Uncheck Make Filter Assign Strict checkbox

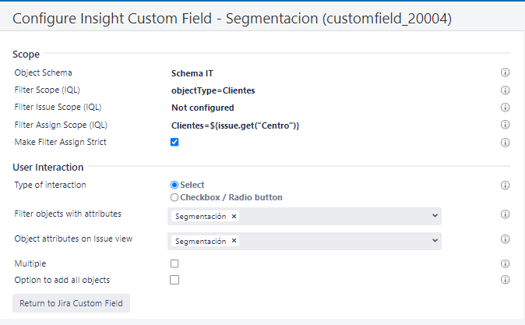pos(174,142)
